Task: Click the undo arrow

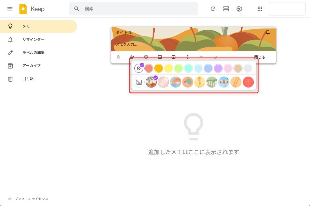Action: (201, 57)
